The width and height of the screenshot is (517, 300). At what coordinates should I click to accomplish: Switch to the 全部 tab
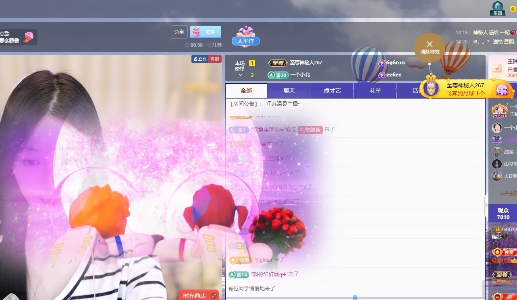coord(246,90)
